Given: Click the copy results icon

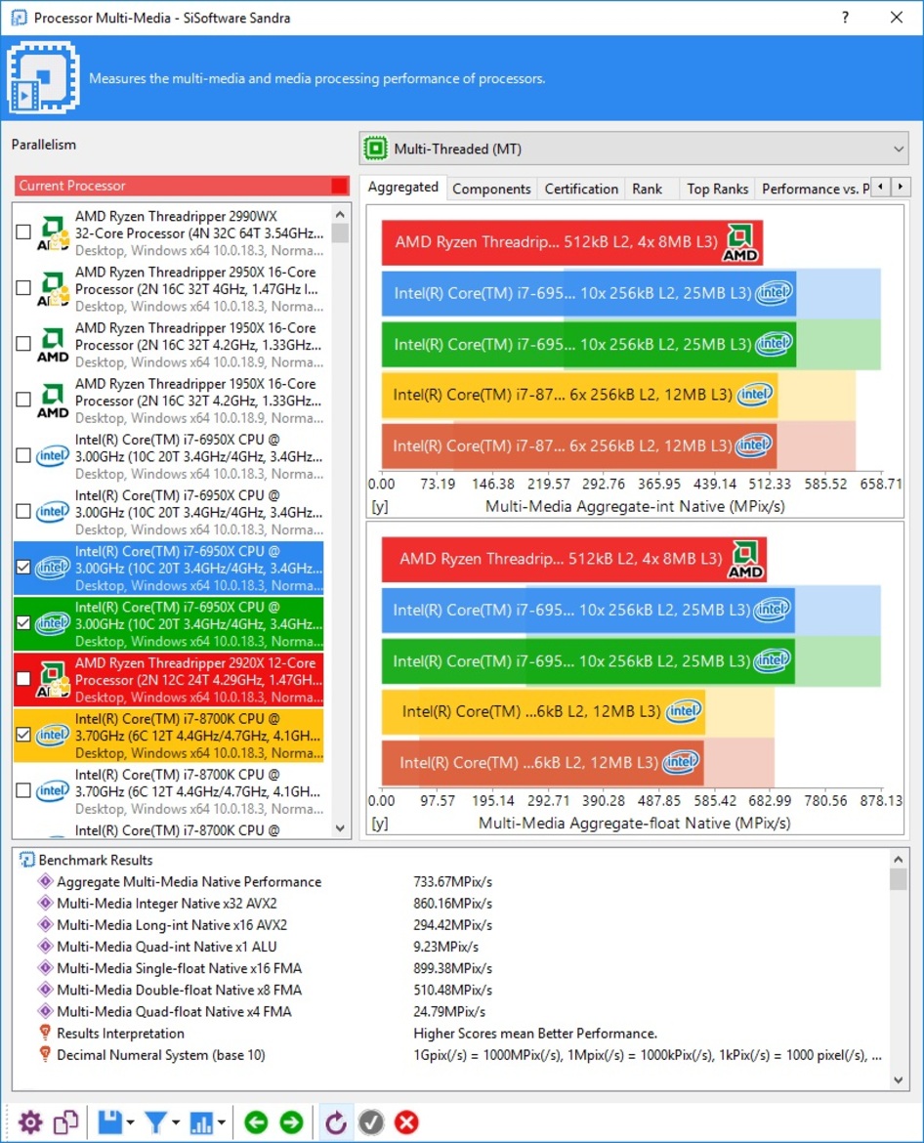Looking at the screenshot, I should click(x=66, y=1122).
